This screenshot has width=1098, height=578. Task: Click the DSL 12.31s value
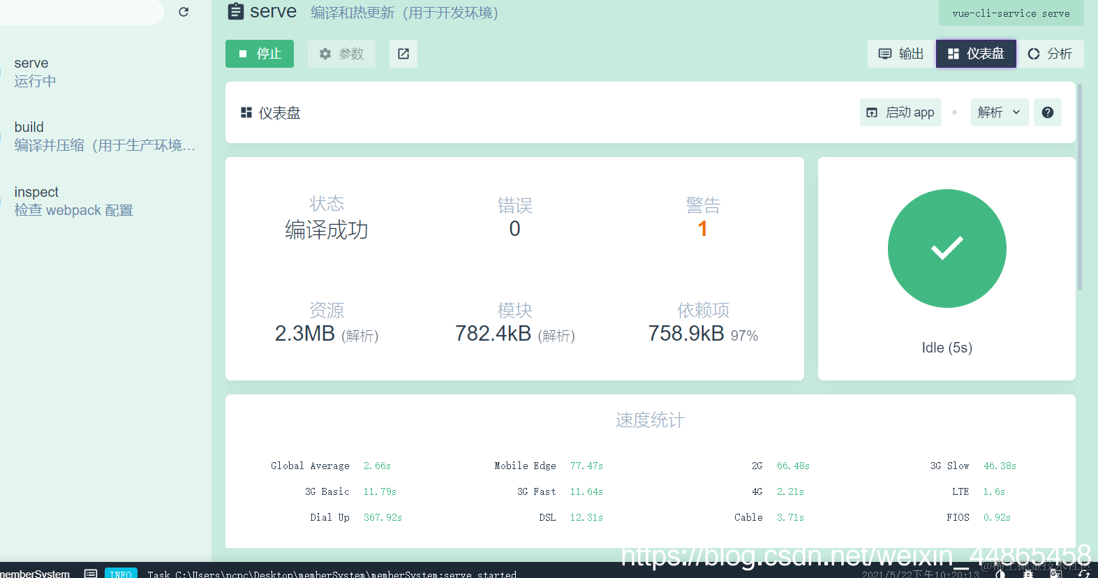coord(586,517)
